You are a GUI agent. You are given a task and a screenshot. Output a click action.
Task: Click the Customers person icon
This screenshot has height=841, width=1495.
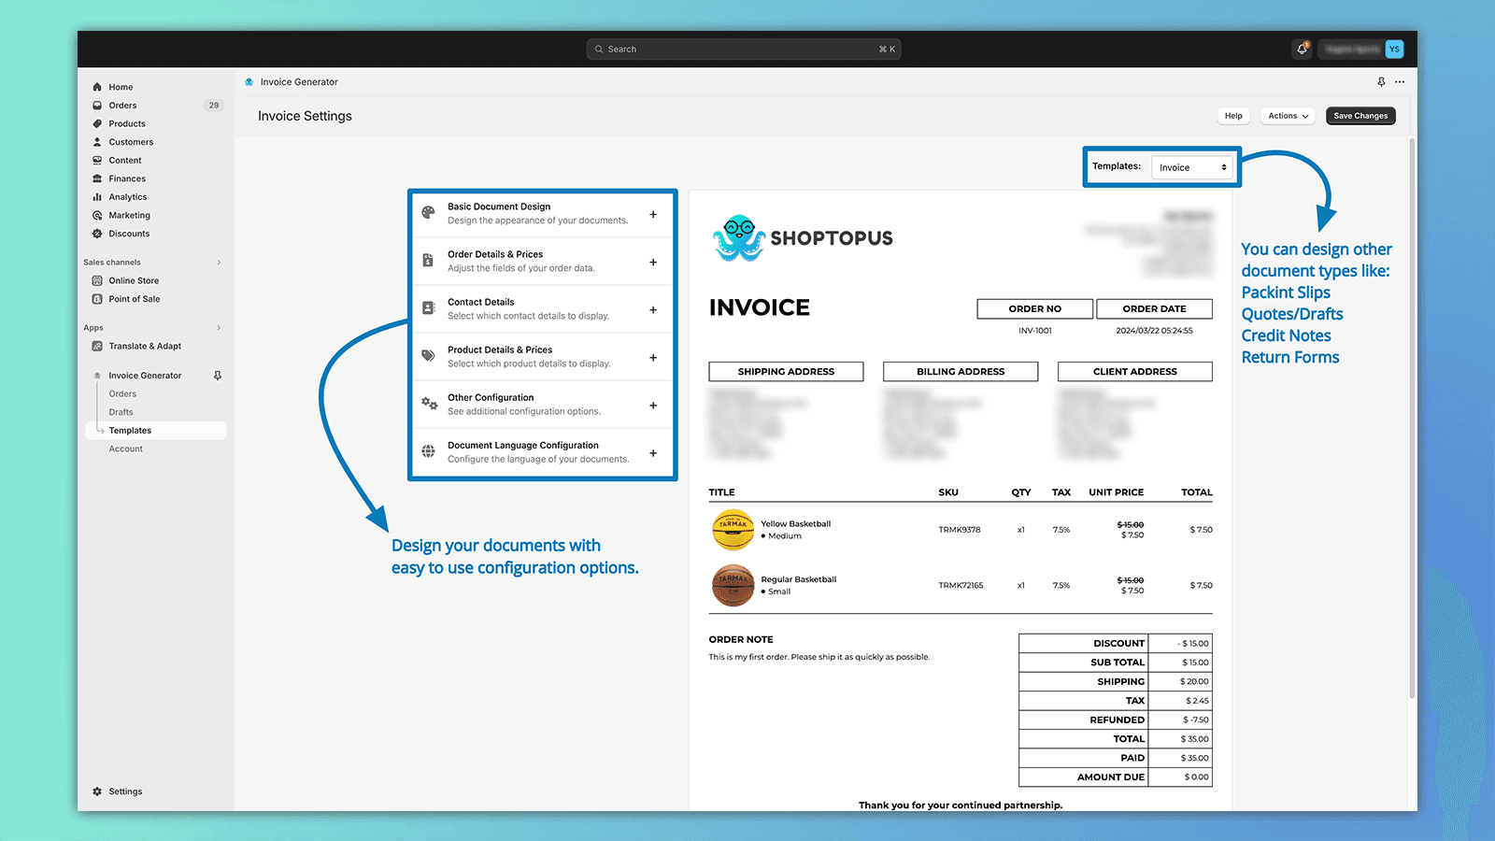pyautogui.click(x=97, y=142)
